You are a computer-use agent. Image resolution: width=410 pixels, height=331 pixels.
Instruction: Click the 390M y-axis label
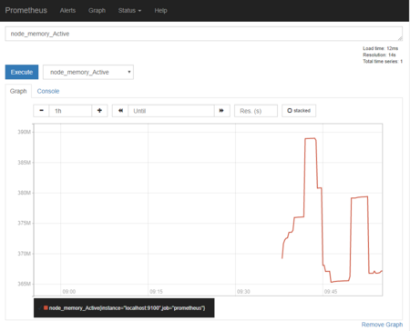(x=24, y=132)
